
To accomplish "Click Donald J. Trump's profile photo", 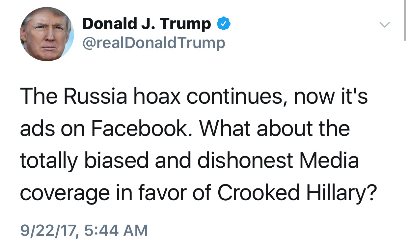I will point(47,34).
